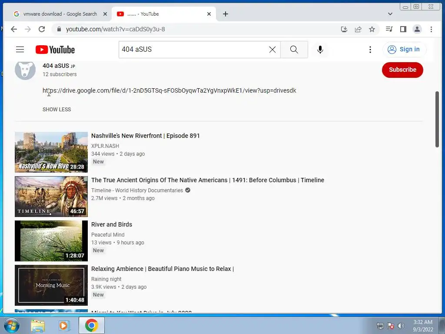Clear the search box with the X

[x=272, y=50]
